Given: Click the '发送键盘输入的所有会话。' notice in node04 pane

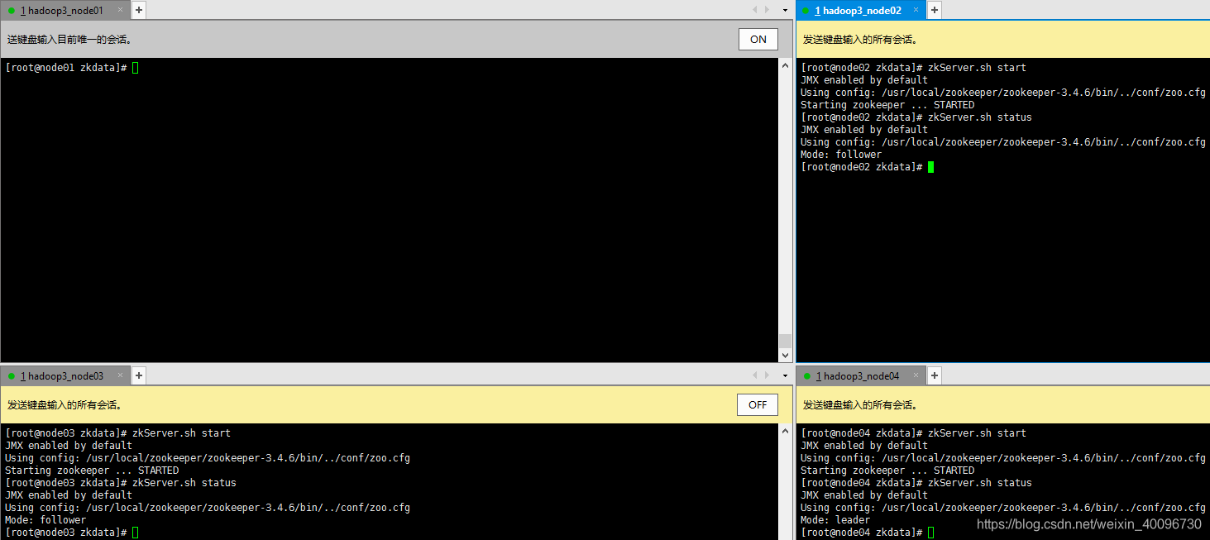Looking at the screenshot, I should coord(860,405).
